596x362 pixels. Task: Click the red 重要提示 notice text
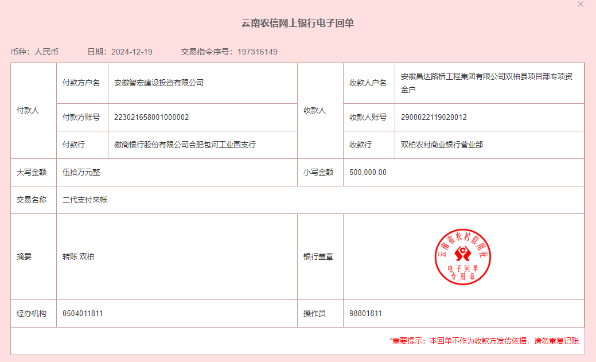484,341
